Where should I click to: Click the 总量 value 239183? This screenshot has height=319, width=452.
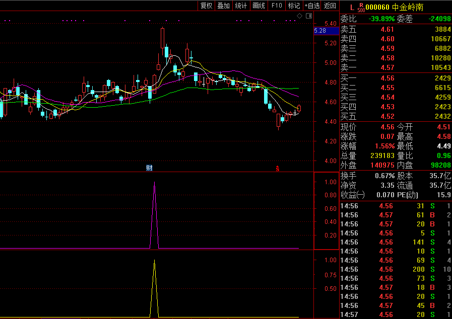pos(382,156)
